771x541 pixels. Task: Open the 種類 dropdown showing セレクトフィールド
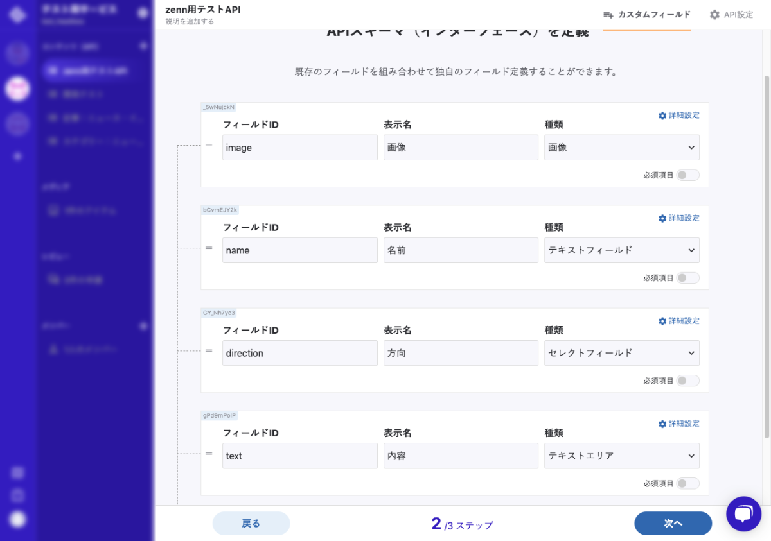pyautogui.click(x=622, y=353)
